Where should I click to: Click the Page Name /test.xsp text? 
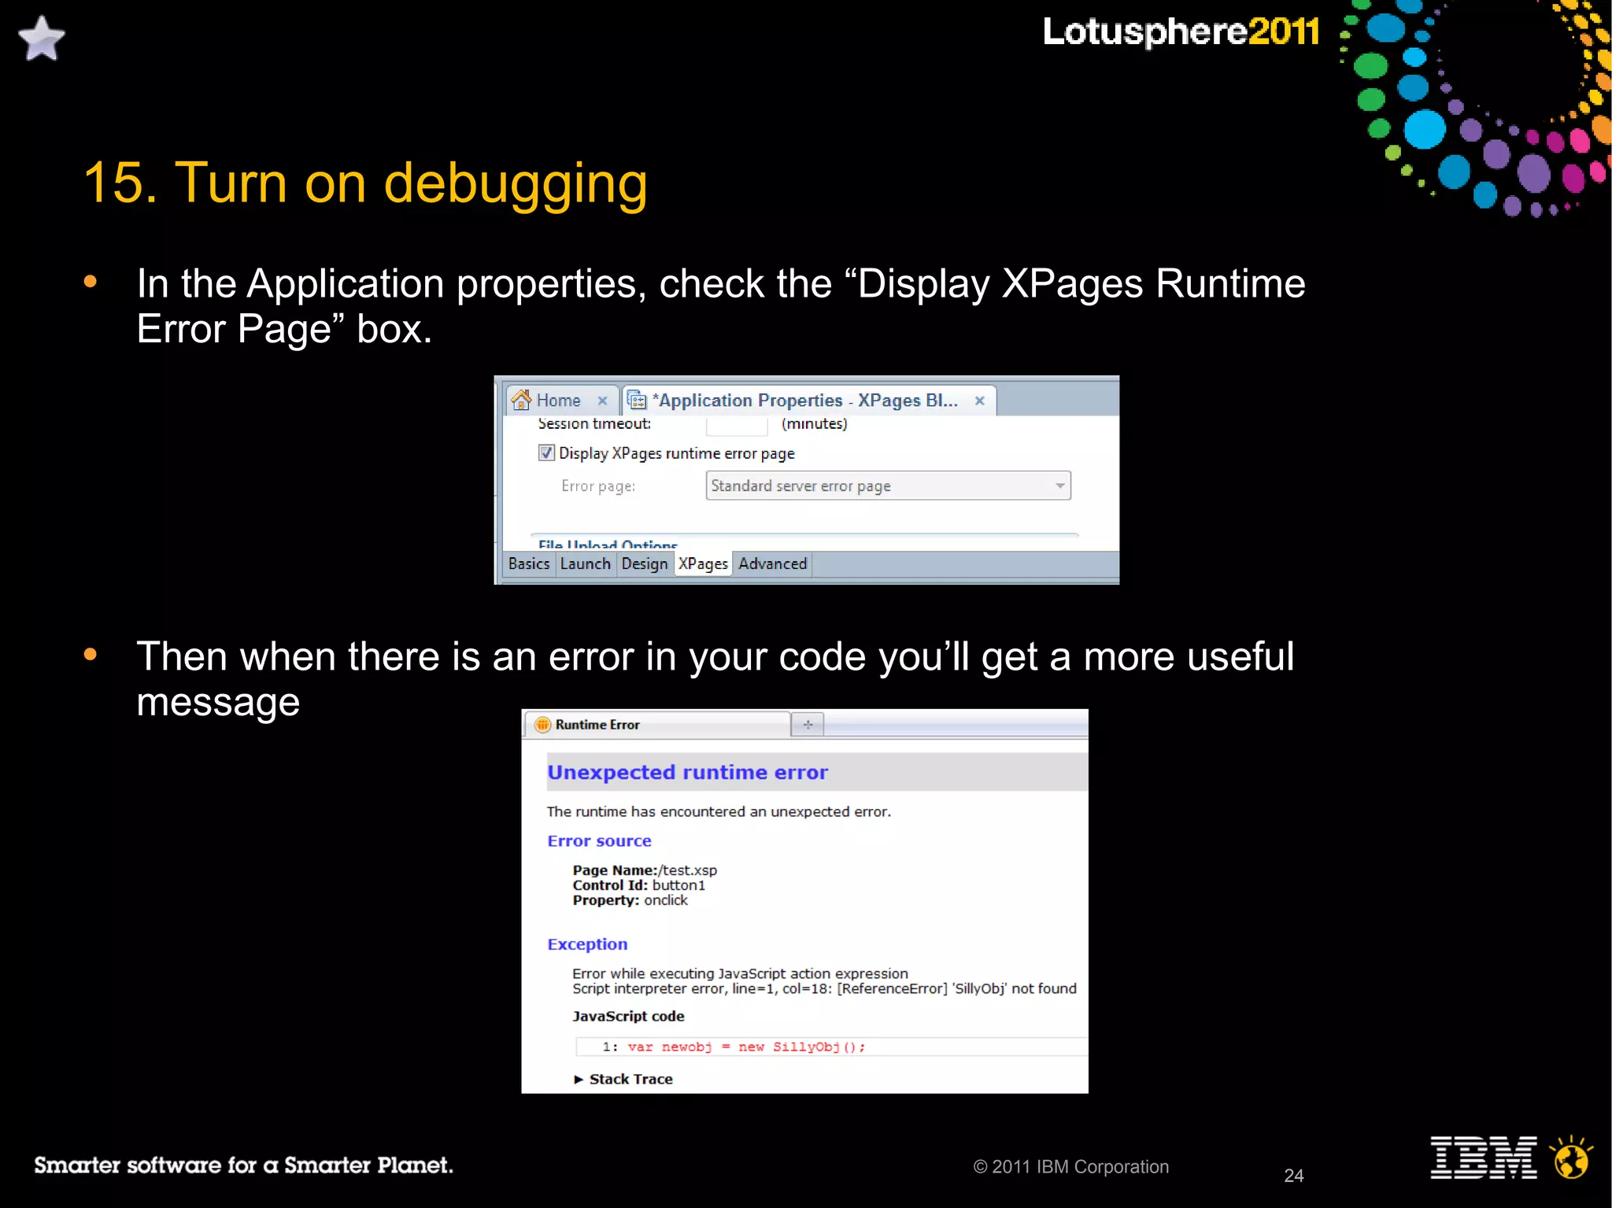(x=645, y=870)
